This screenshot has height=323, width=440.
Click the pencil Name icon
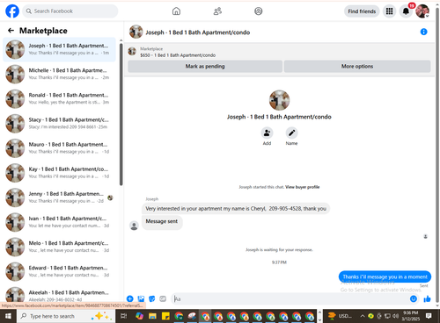291,133
